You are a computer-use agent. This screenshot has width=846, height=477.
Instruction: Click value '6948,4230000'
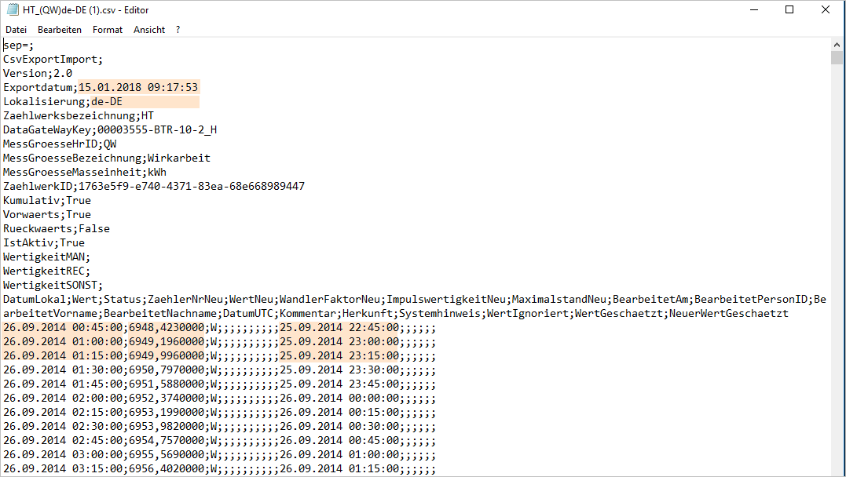click(167, 327)
